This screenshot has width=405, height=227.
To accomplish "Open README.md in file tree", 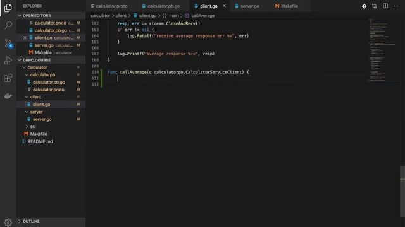I will 51,141.
